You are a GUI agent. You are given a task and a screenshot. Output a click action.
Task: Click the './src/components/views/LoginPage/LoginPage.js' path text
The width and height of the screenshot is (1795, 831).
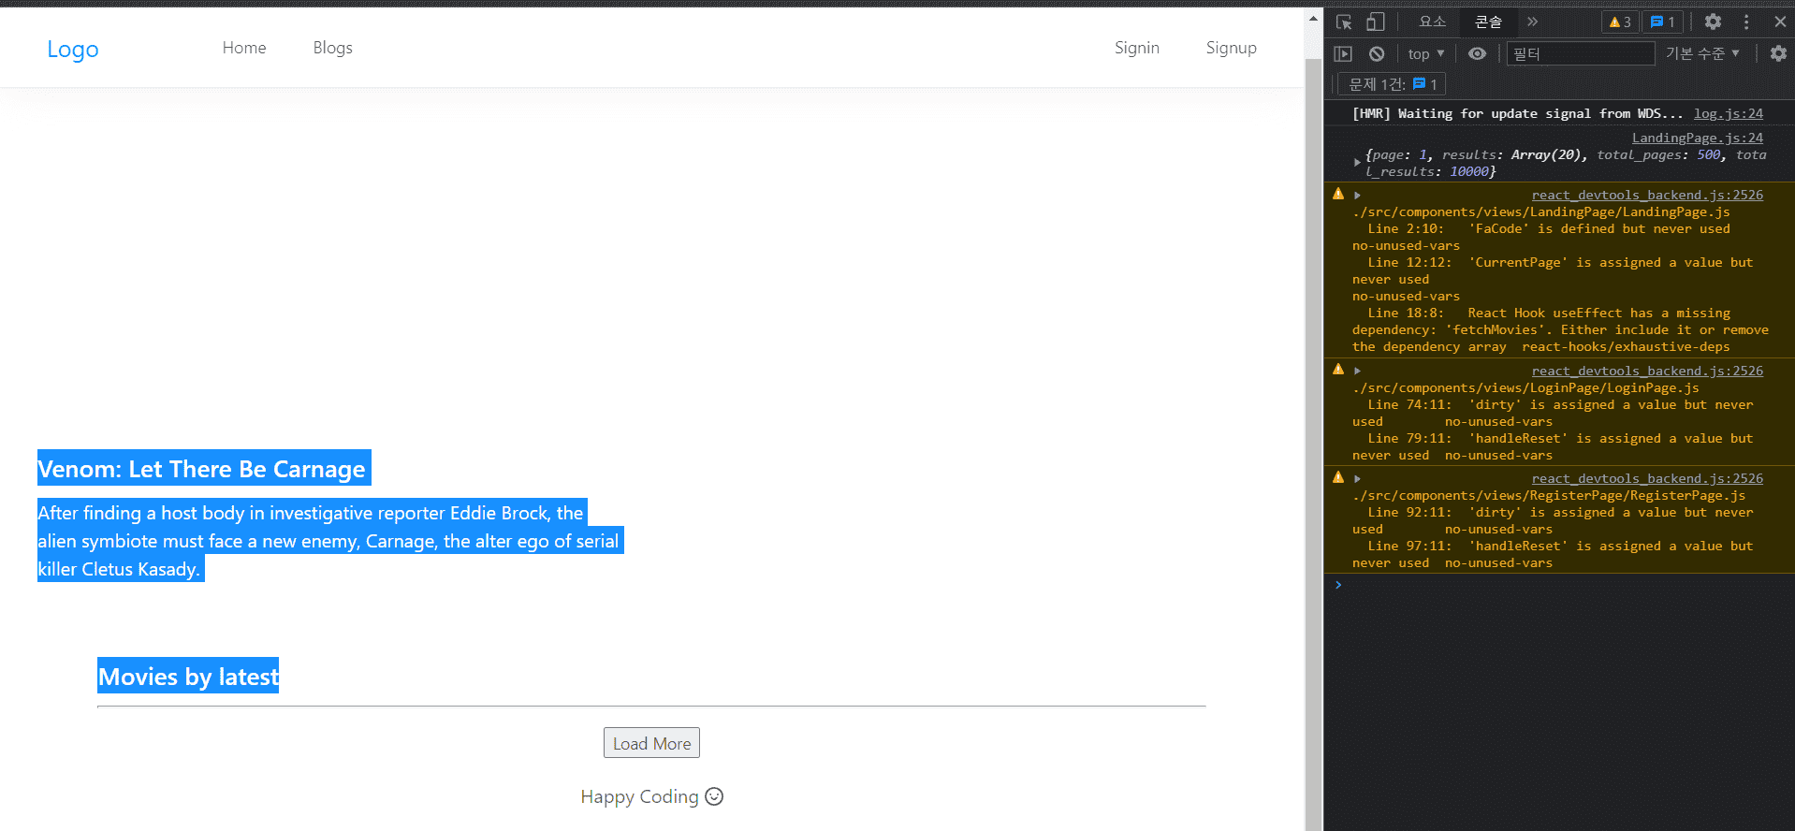[1525, 387]
